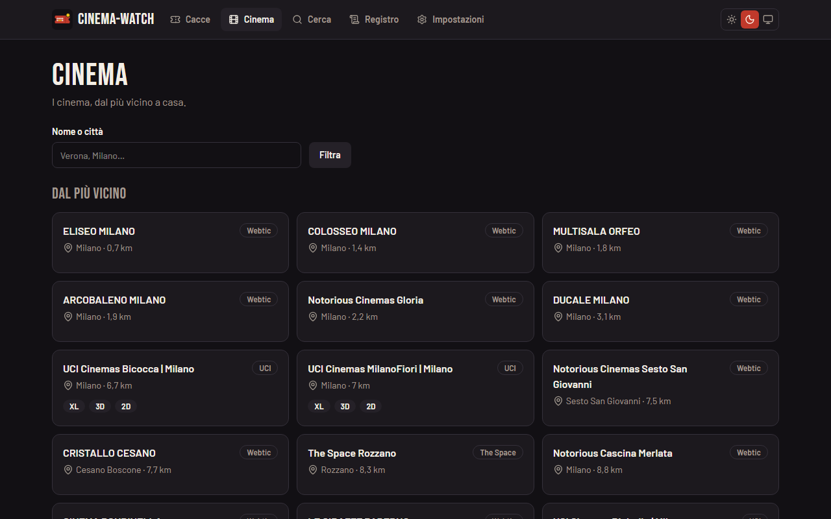Open the Cacce navigation tab

190,19
